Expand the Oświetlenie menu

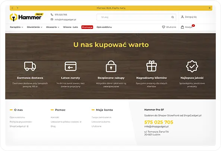point(35,27)
